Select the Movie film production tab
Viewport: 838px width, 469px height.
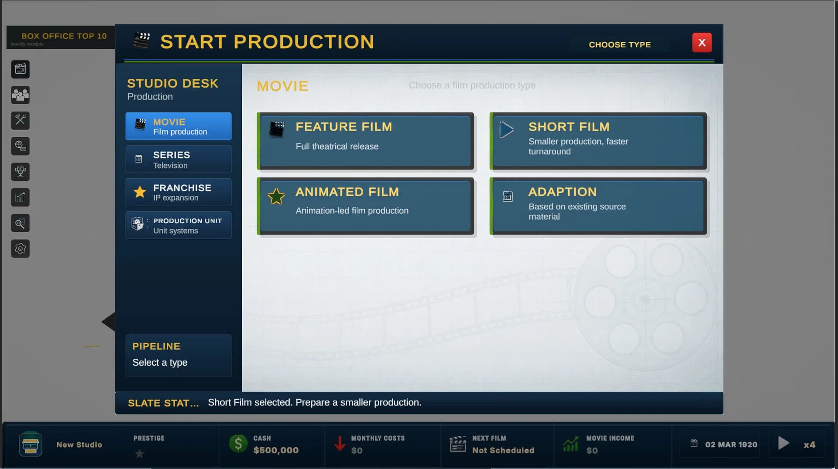pos(179,126)
